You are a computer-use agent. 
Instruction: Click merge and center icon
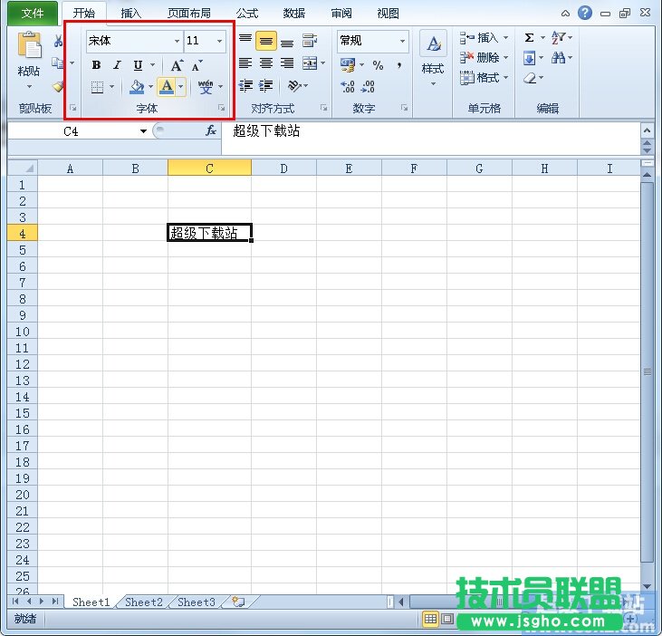pos(310,63)
